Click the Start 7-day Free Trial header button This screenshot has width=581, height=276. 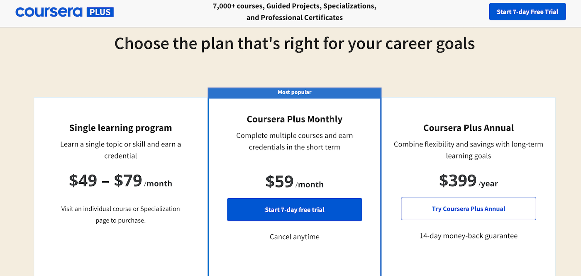tap(527, 12)
